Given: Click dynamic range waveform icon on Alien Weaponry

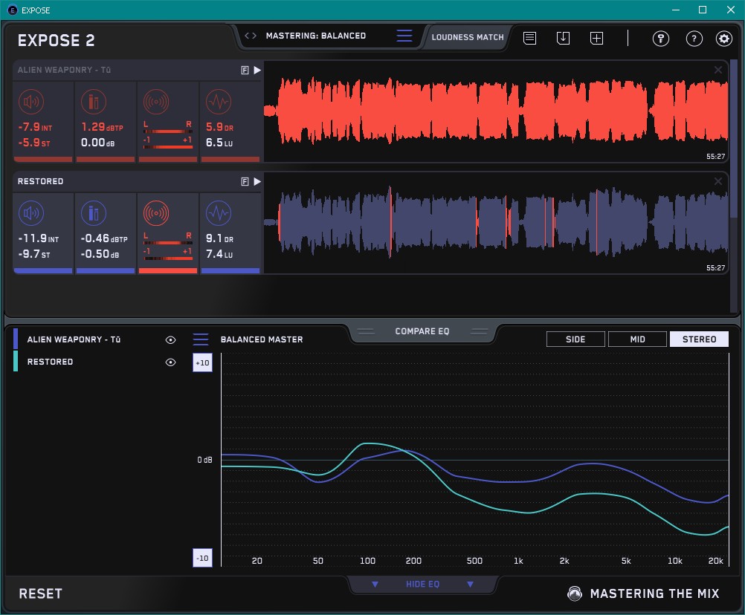Looking at the screenshot, I should [217, 102].
